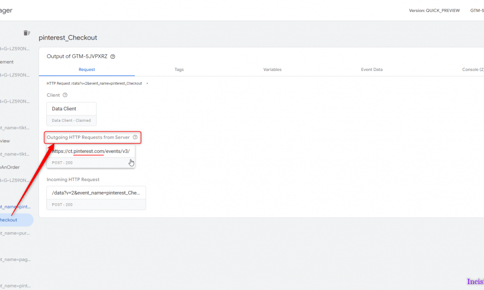
Task: Open the Variables tab
Action: 272,70
